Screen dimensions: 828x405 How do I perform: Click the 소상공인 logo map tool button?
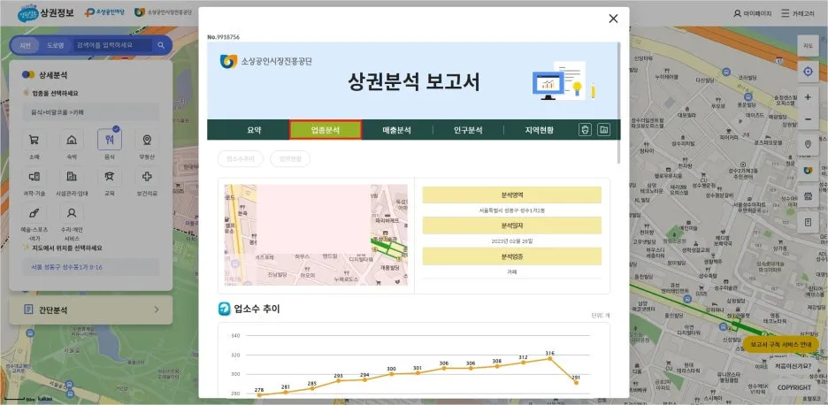[x=808, y=171]
